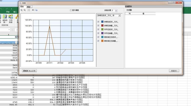Click the 预测步骤 number input field
The height and width of the screenshot is (106, 191).
pos(113,10)
